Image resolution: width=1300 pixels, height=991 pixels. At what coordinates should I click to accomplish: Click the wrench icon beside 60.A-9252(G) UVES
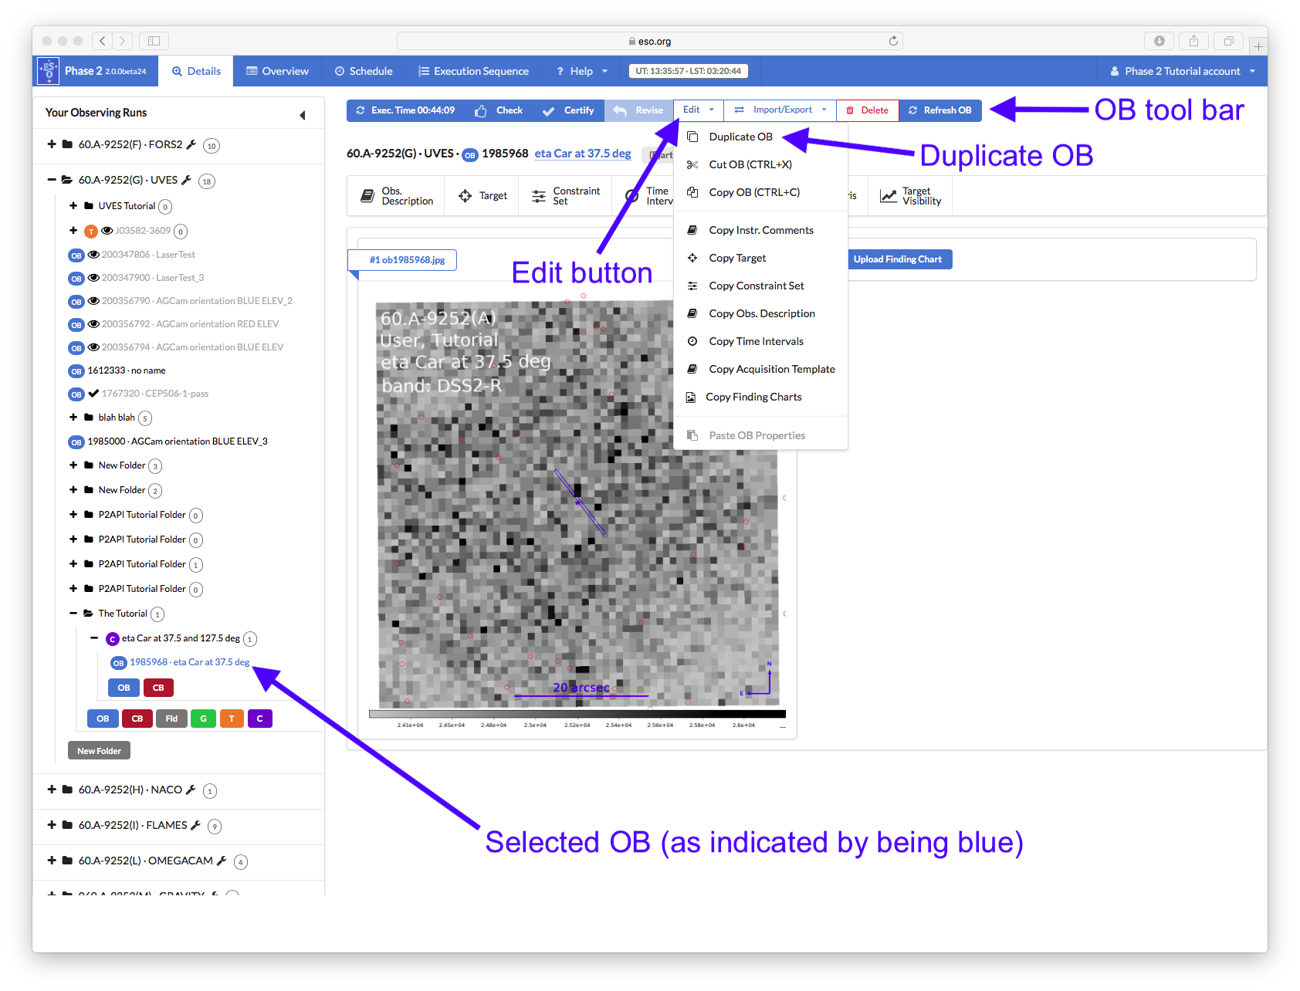186,180
